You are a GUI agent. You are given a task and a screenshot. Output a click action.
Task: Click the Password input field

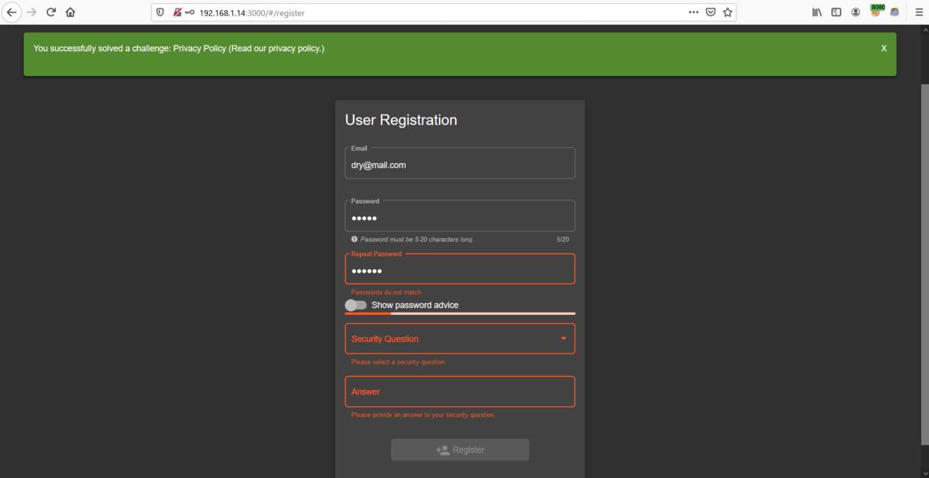tap(460, 216)
